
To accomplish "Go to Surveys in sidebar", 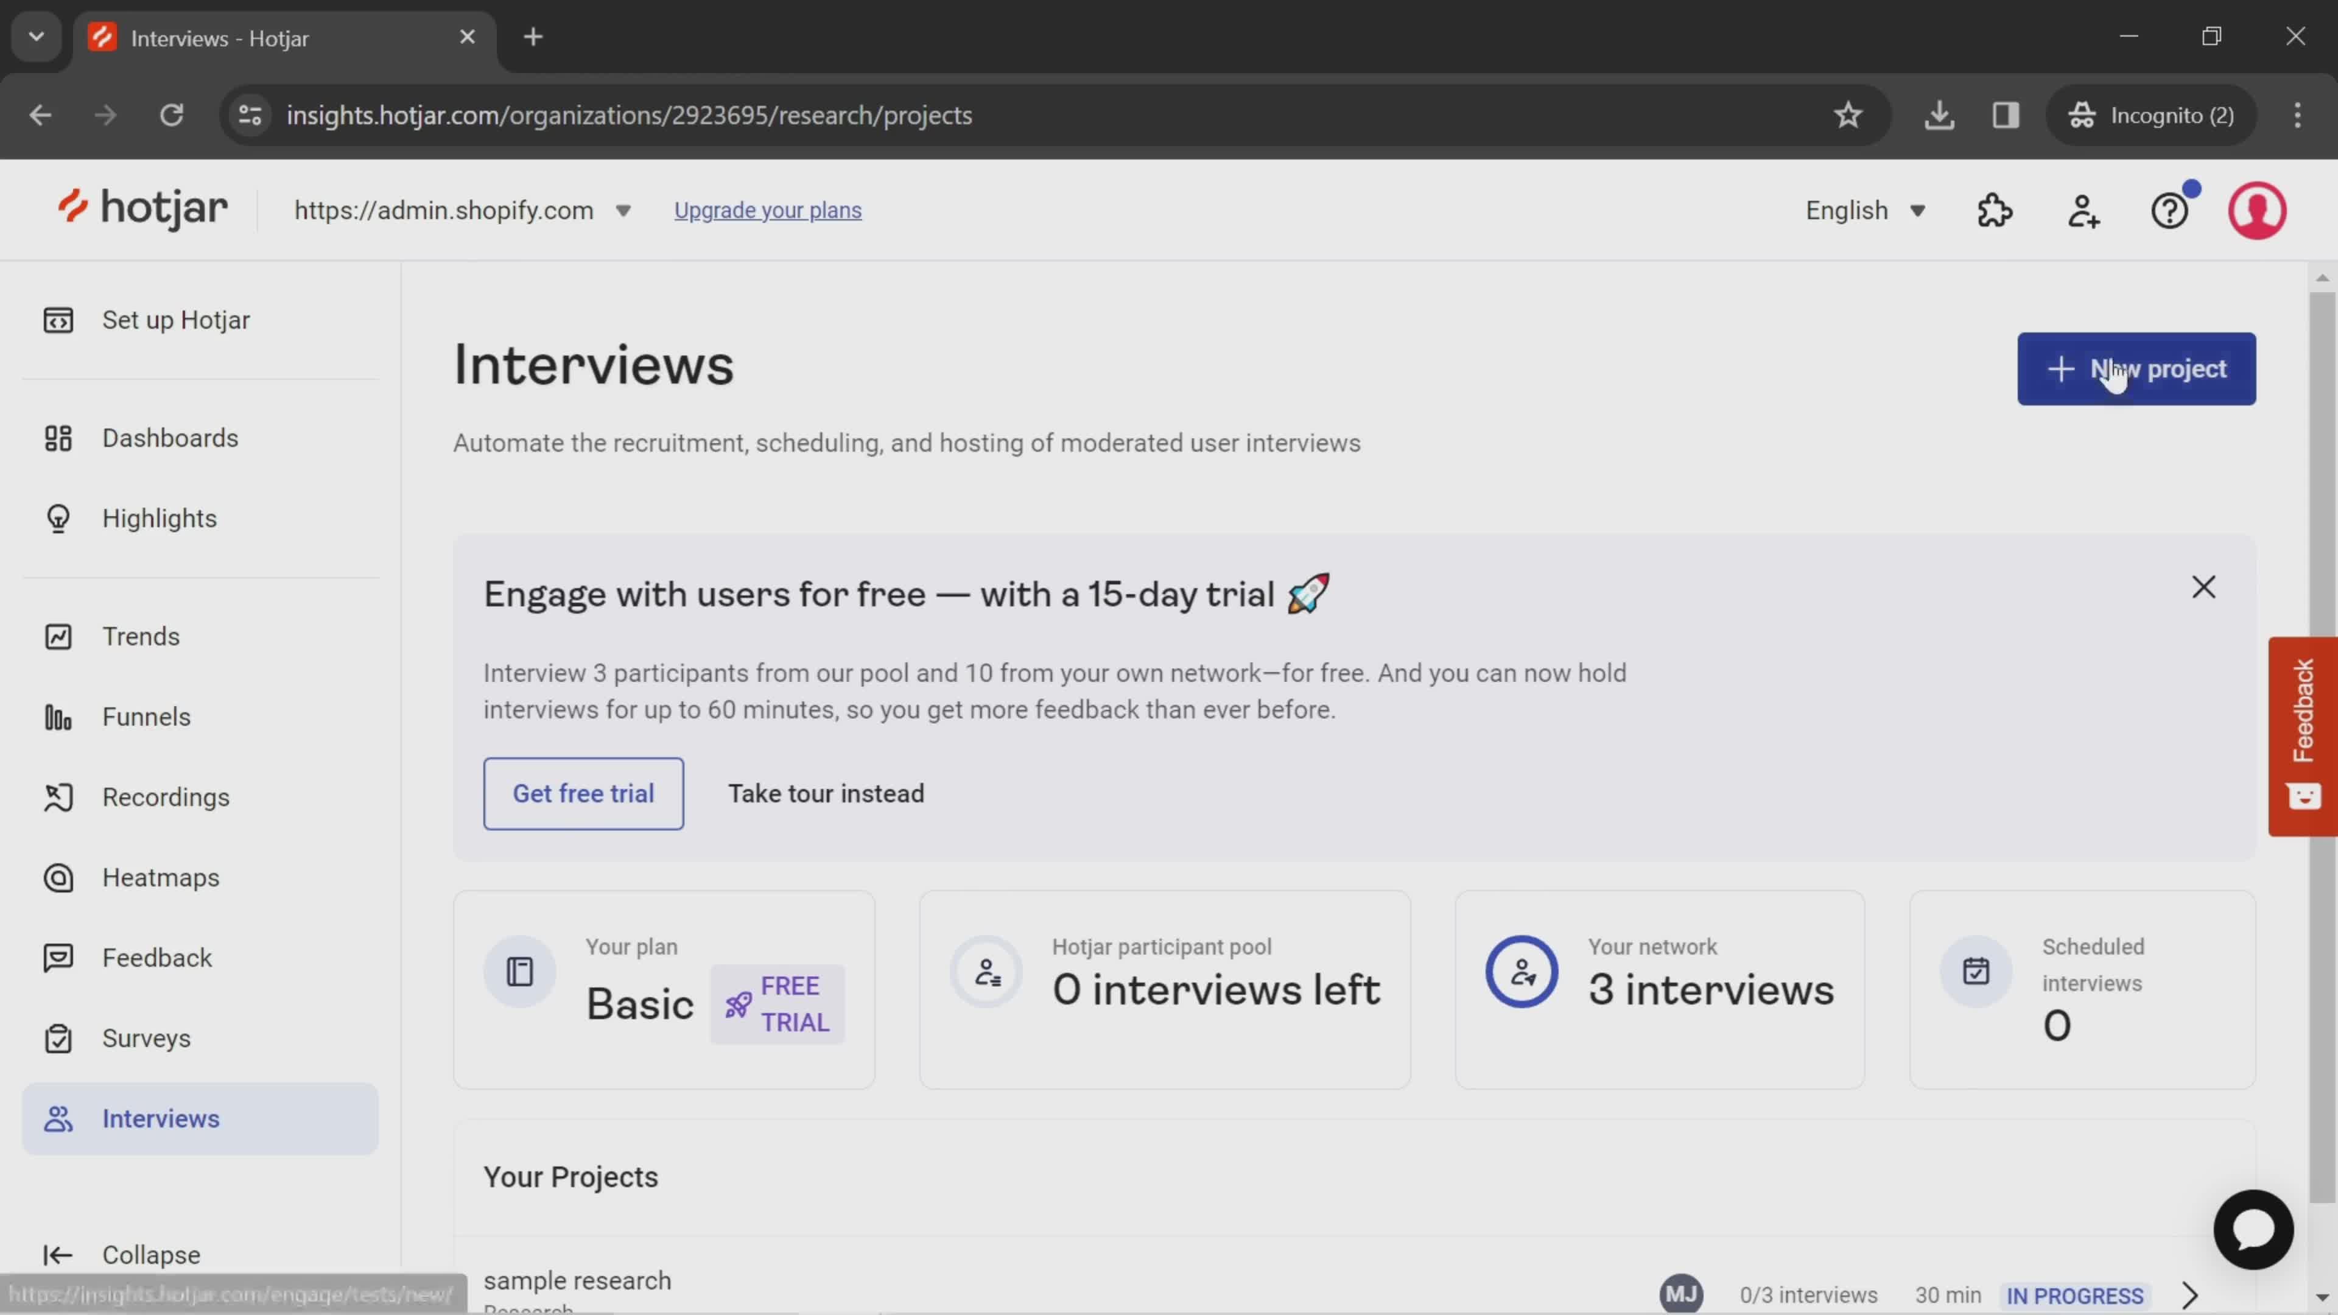I will (x=200, y=1038).
